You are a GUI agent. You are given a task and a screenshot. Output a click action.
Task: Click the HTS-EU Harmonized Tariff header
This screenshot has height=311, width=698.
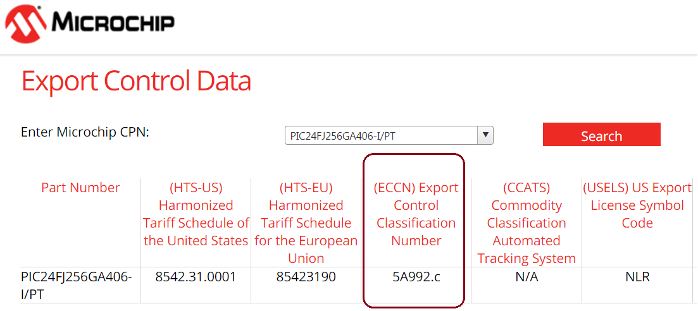pyautogui.click(x=306, y=223)
